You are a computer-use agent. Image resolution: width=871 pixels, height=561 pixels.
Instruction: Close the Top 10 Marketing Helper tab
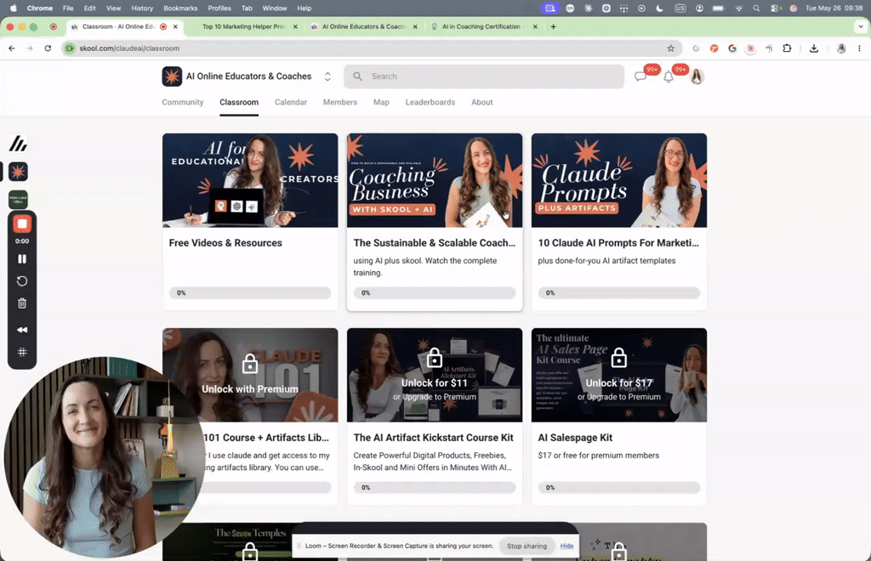click(x=295, y=26)
